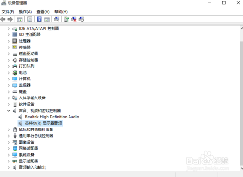The height and width of the screenshot is (177, 243).
Task: Expand the IDE ATA/ATAPI 控制器 node
Action: coord(9,29)
